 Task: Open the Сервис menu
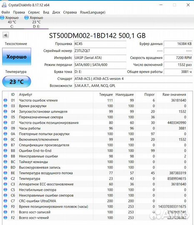tap(34, 12)
